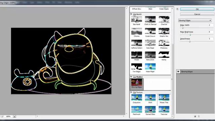Click the cat artwork preview image
Viewport: 215px width, 121px height.
coord(61,61)
